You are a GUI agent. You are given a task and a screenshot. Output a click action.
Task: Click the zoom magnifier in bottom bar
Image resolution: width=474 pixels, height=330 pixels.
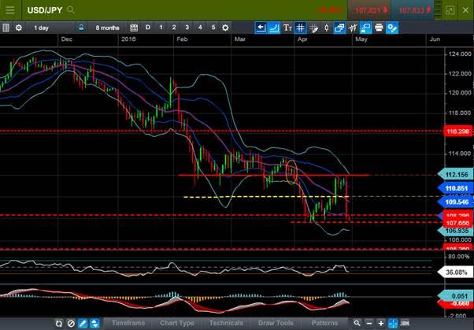coord(357,323)
